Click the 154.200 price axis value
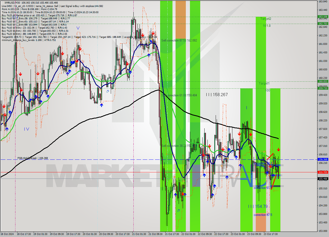The image size is (329, 237). pos(323,206)
